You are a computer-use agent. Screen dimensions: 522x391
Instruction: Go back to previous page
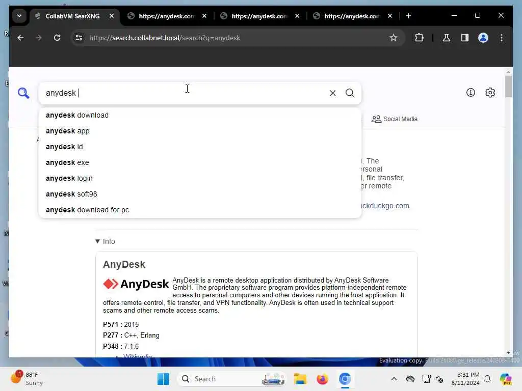pyautogui.click(x=20, y=38)
